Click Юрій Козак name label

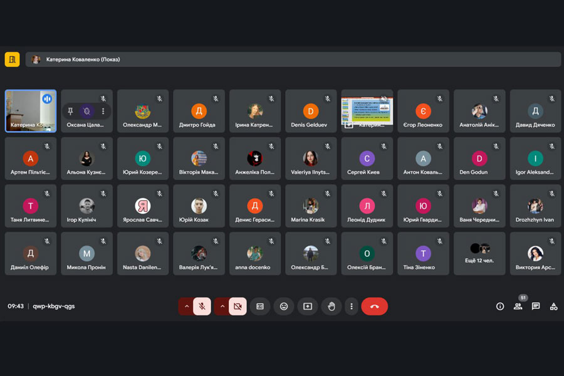194,220
